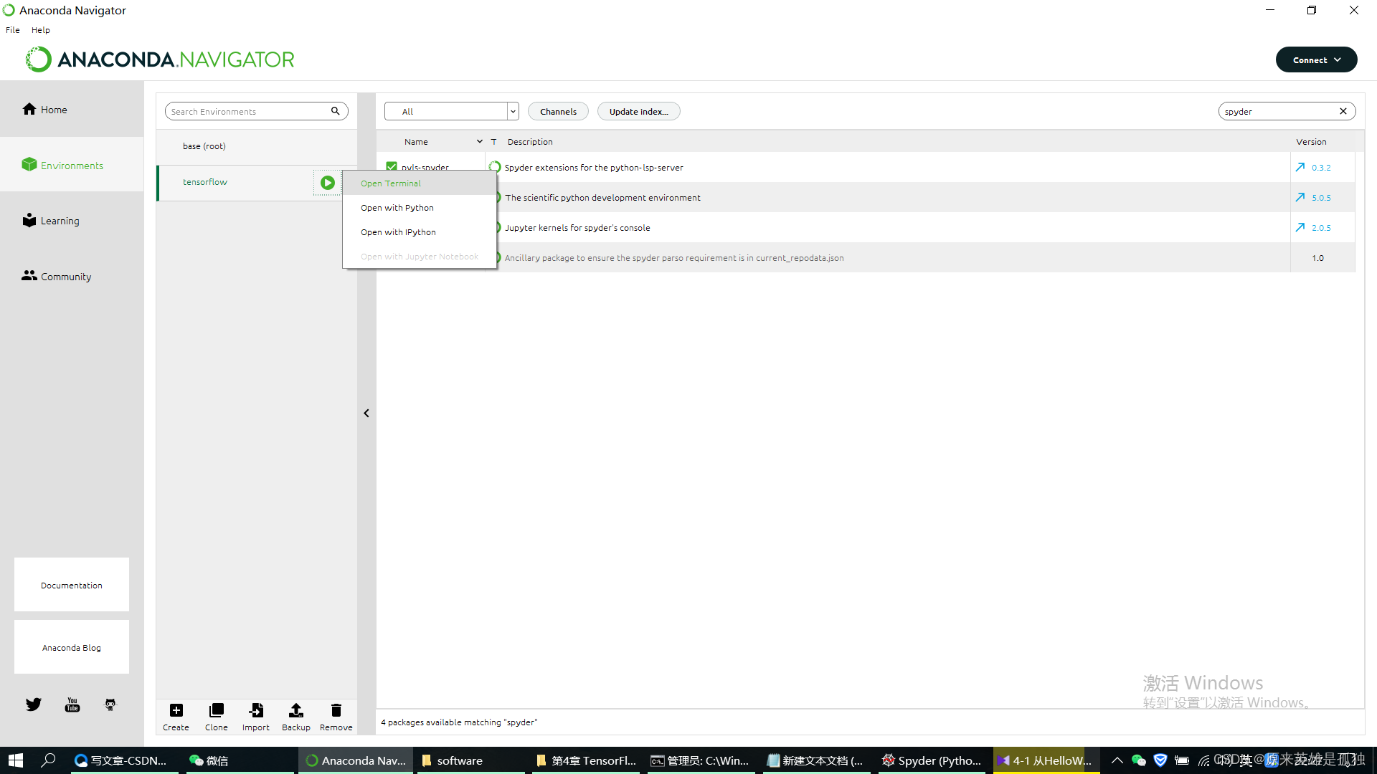The height and width of the screenshot is (774, 1377).
Task: Select Open Terminal from context menu
Action: [x=391, y=183]
